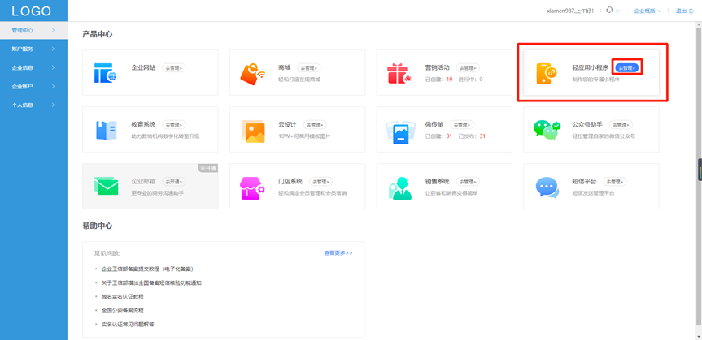Viewport: 702px width, 340px height.
Task: Click the xiamen987 greeting text
Action: click(x=570, y=11)
